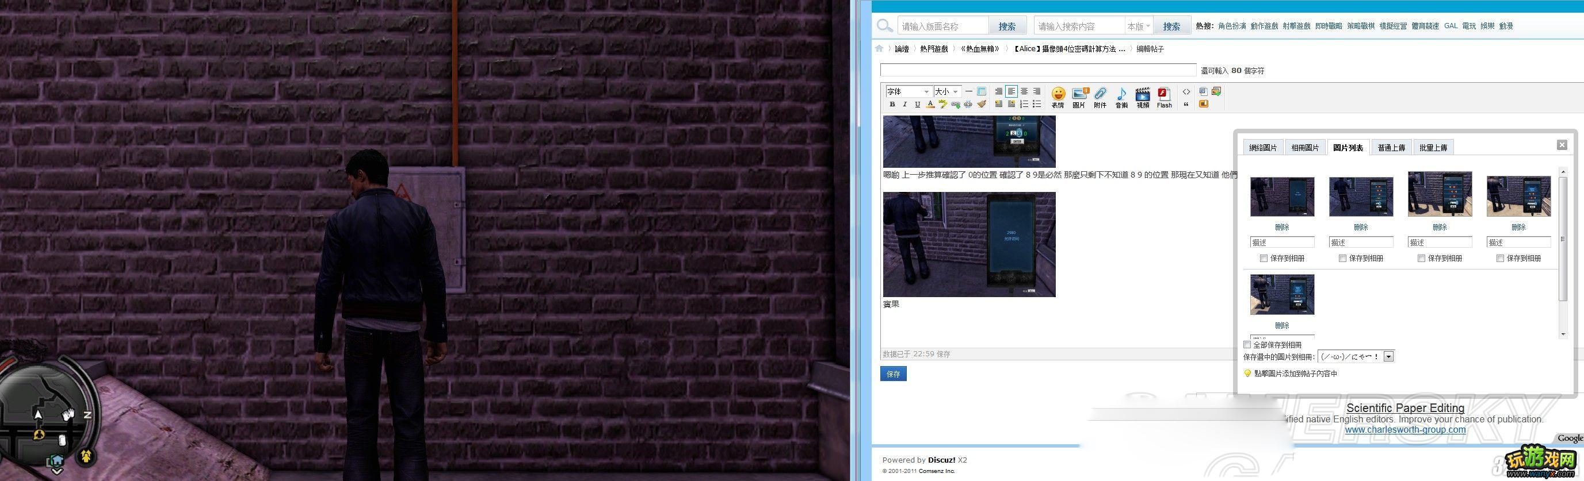The width and height of the screenshot is (1584, 481).
Task: Close the image upload dialog
Action: [x=1562, y=145]
